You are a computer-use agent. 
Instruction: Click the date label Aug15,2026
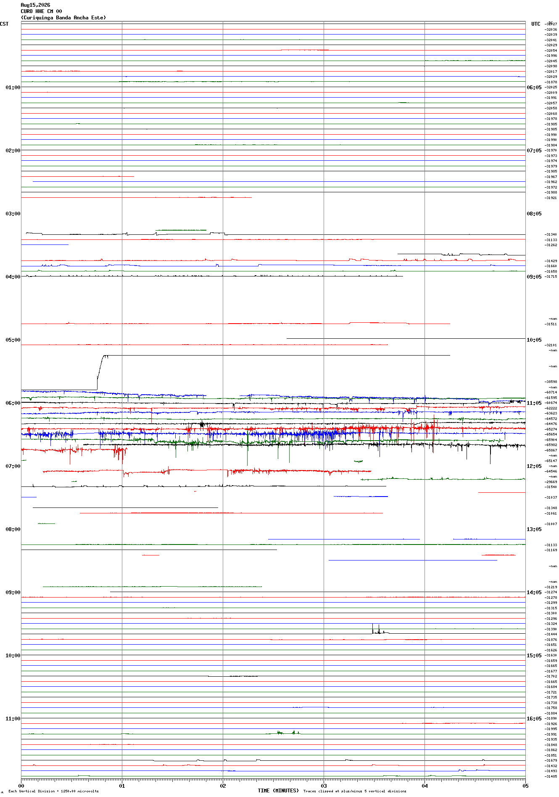[x=35, y=5]
